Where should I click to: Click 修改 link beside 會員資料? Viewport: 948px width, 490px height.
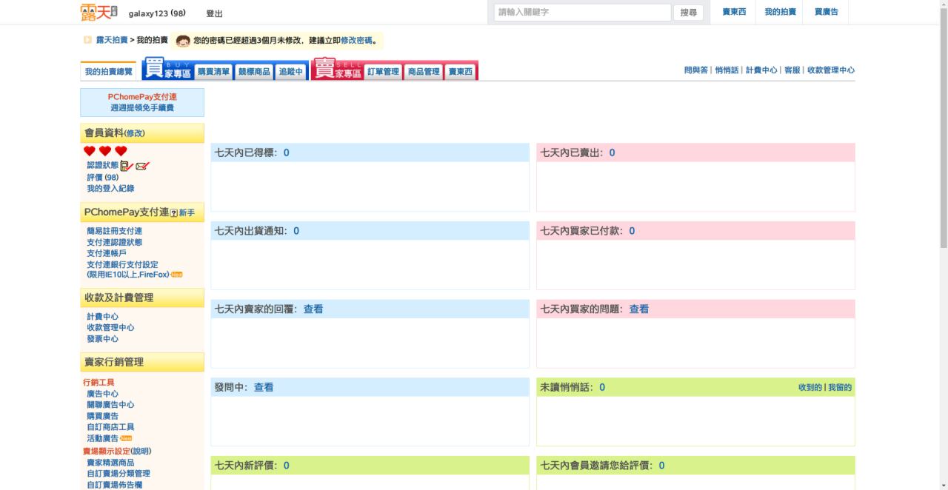(x=134, y=134)
